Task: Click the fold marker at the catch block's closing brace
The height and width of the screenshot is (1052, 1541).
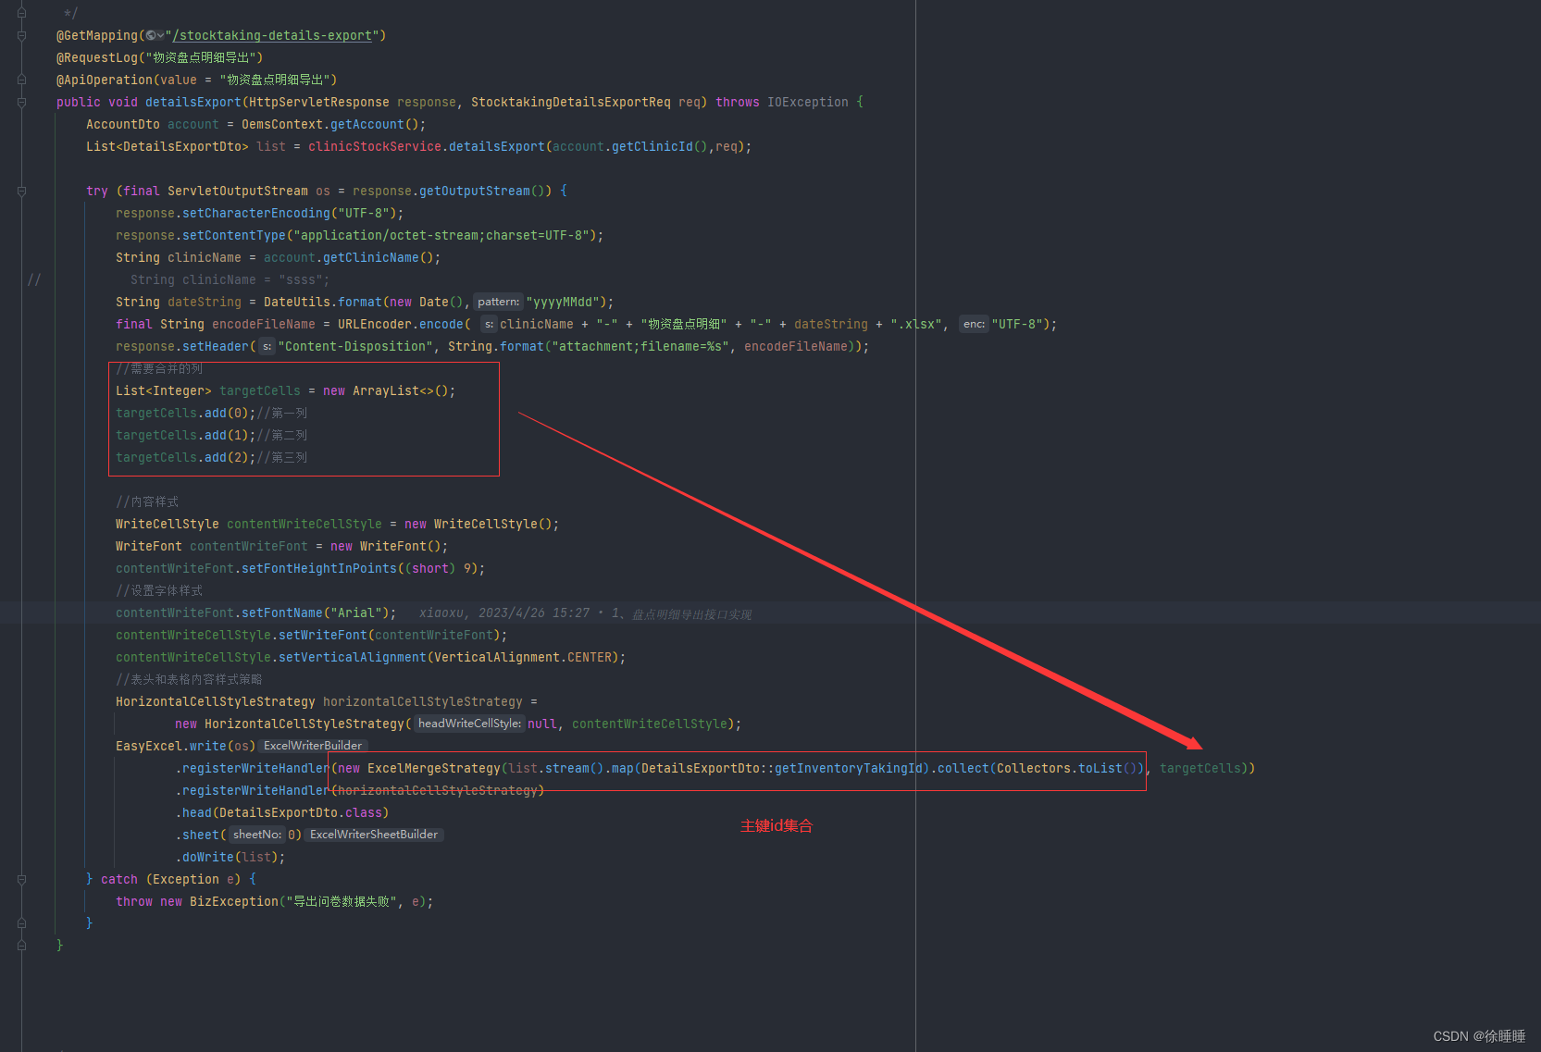Action: click(21, 923)
